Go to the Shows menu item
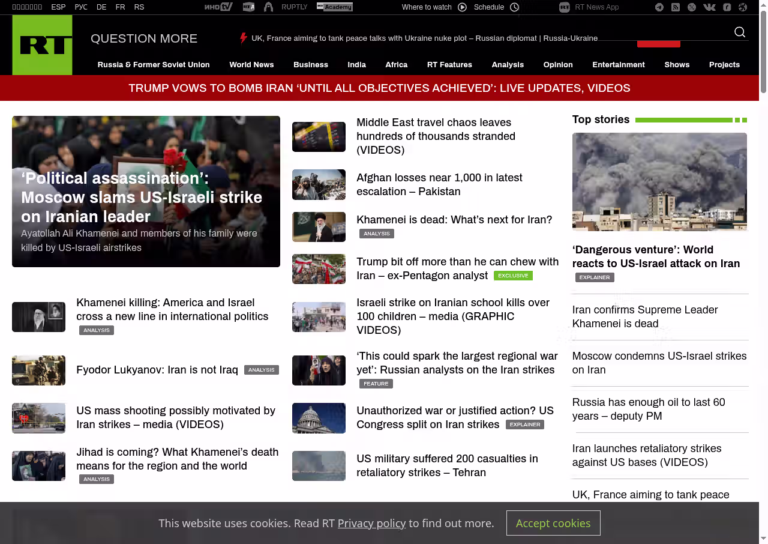 677,65
